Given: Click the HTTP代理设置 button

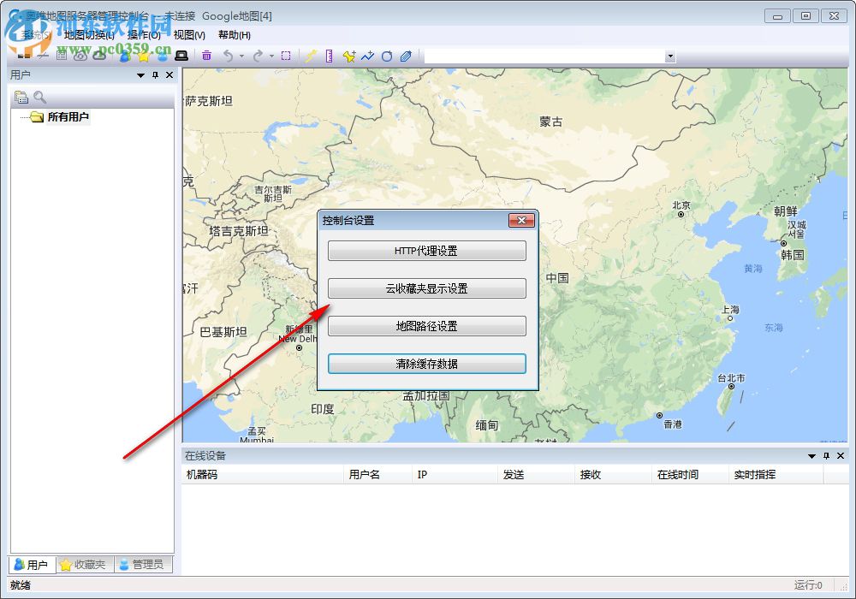Looking at the screenshot, I should pos(426,250).
